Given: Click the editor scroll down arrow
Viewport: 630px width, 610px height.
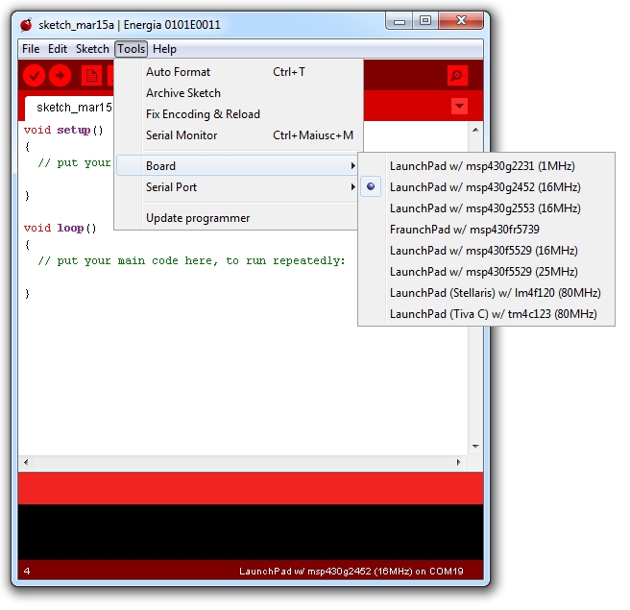Looking at the screenshot, I should tap(475, 447).
